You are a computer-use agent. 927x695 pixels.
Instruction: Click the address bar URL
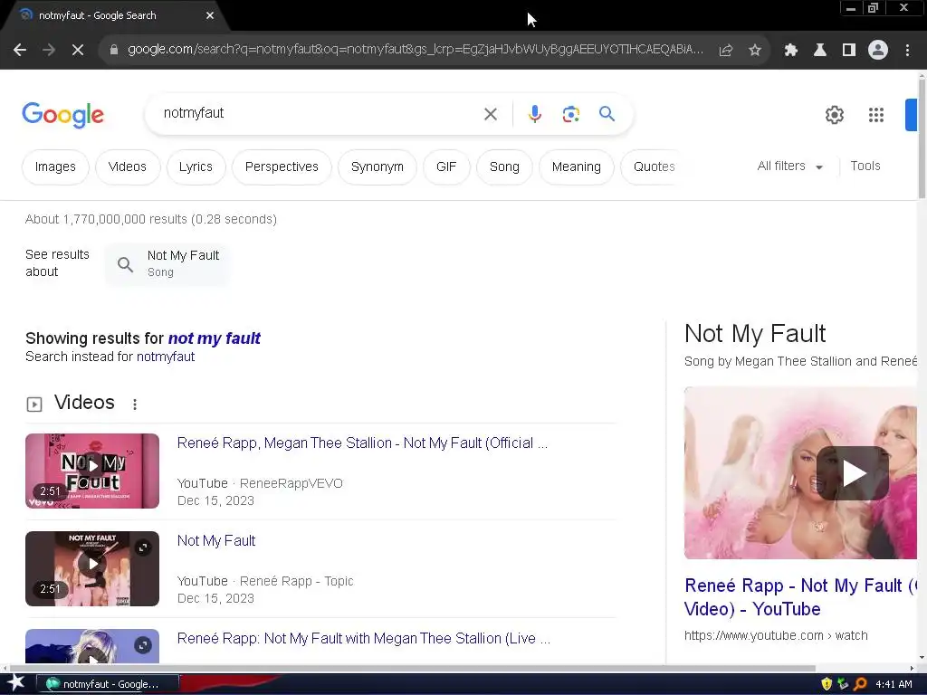pyautogui.click(x=415, y=50)
